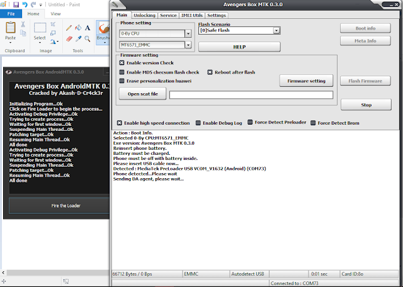Click the '66712 Bytes / 0 Bps' status cell
The width and height of the screenshot is (403, 287).
(147, 274)
